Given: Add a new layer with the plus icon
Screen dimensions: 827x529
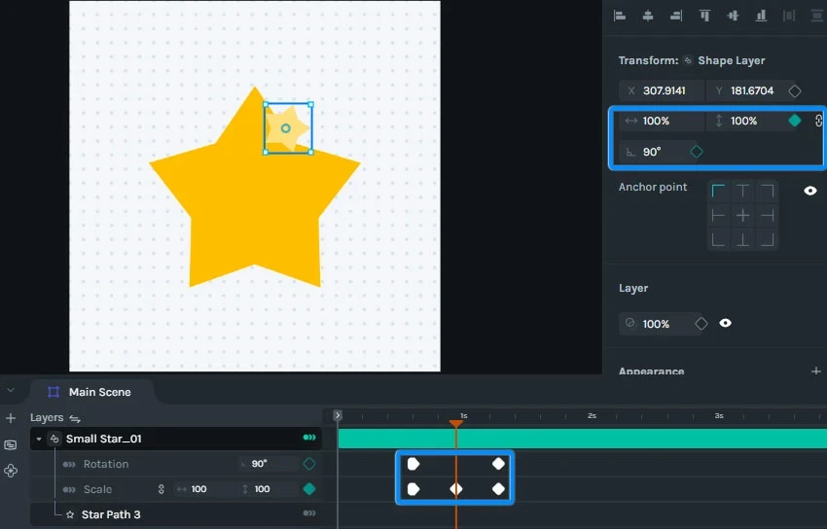Looking at the screenshot, I should 11,418.
